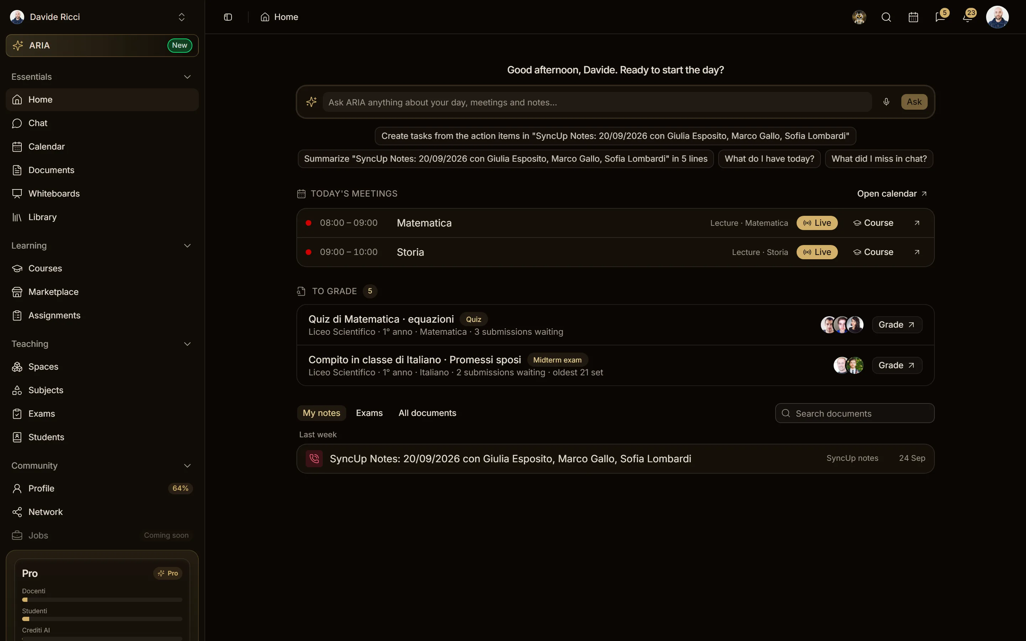Image resolution: width=1026 pixels, height=641 pixels.
Task: Toggle the sidebar panel icon
Action: point(228,17)
